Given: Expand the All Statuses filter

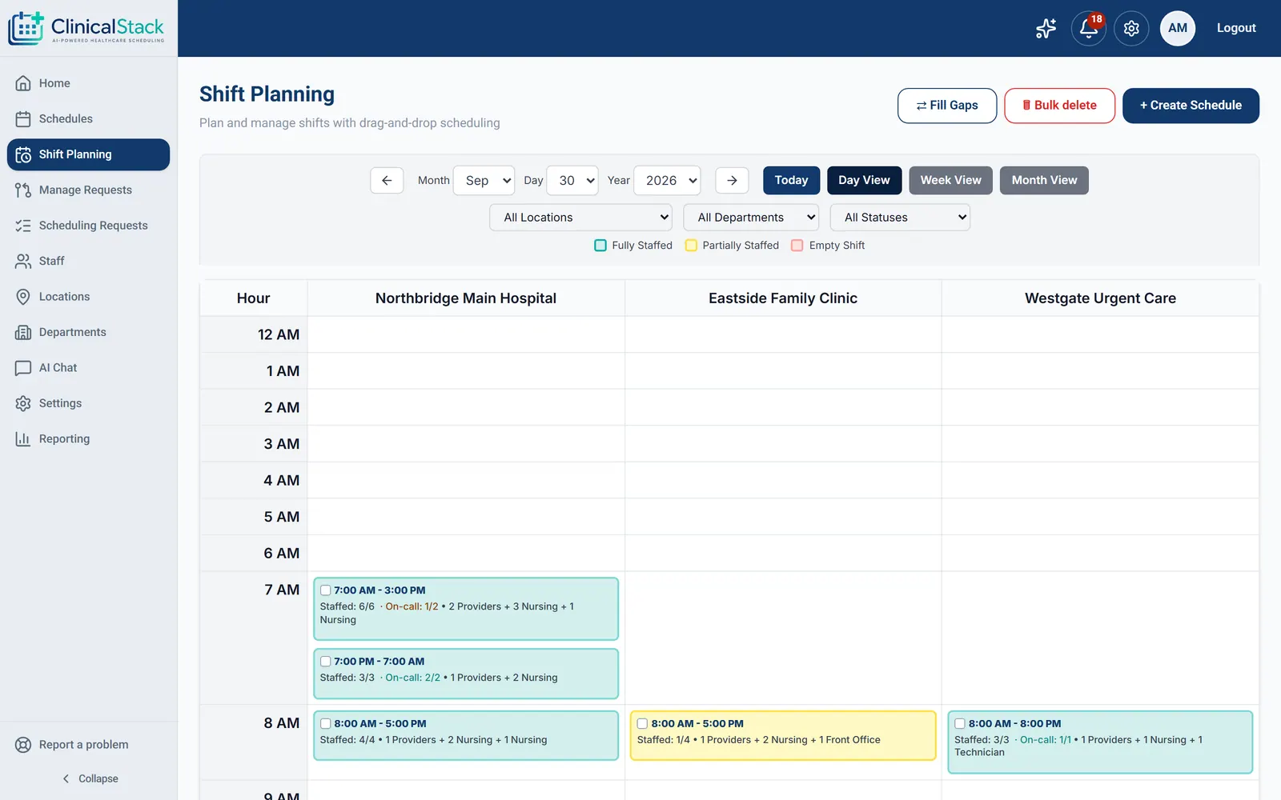Looking at the screenshot, I should 900,218.
